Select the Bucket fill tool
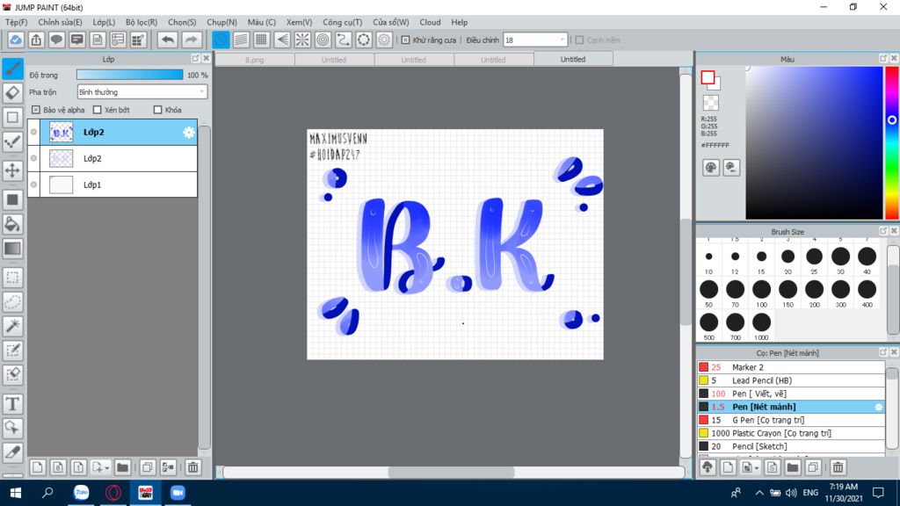 (12, 224)
